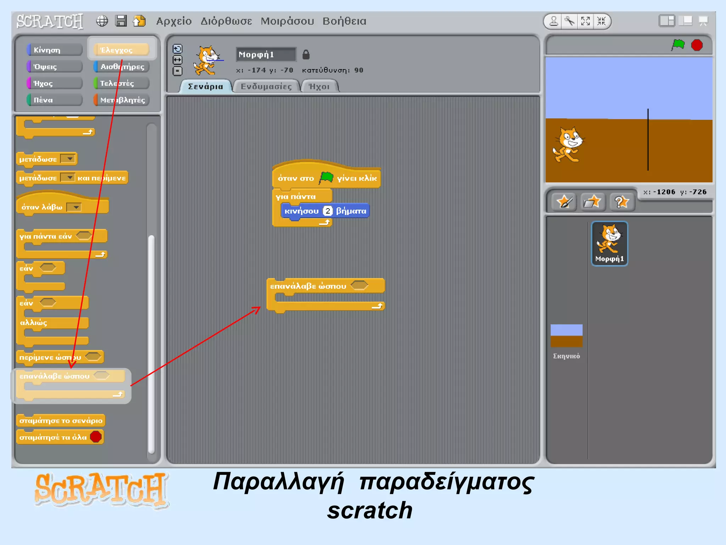Click the σταμάτησέ τα όλα block
726x545 pixels.
(60, 437)
